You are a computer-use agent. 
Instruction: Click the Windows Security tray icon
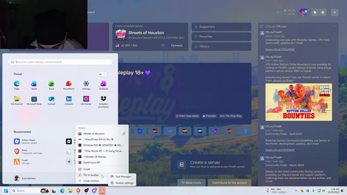tap(308, 191)
